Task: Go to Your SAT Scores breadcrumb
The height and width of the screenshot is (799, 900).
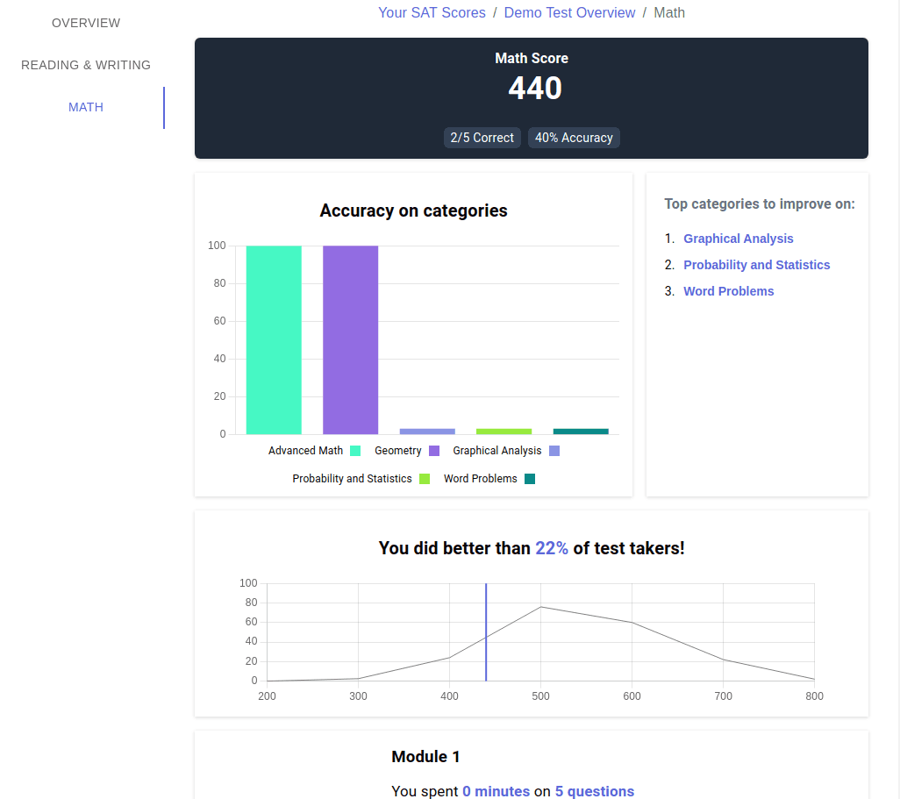Action: [432, 12]
